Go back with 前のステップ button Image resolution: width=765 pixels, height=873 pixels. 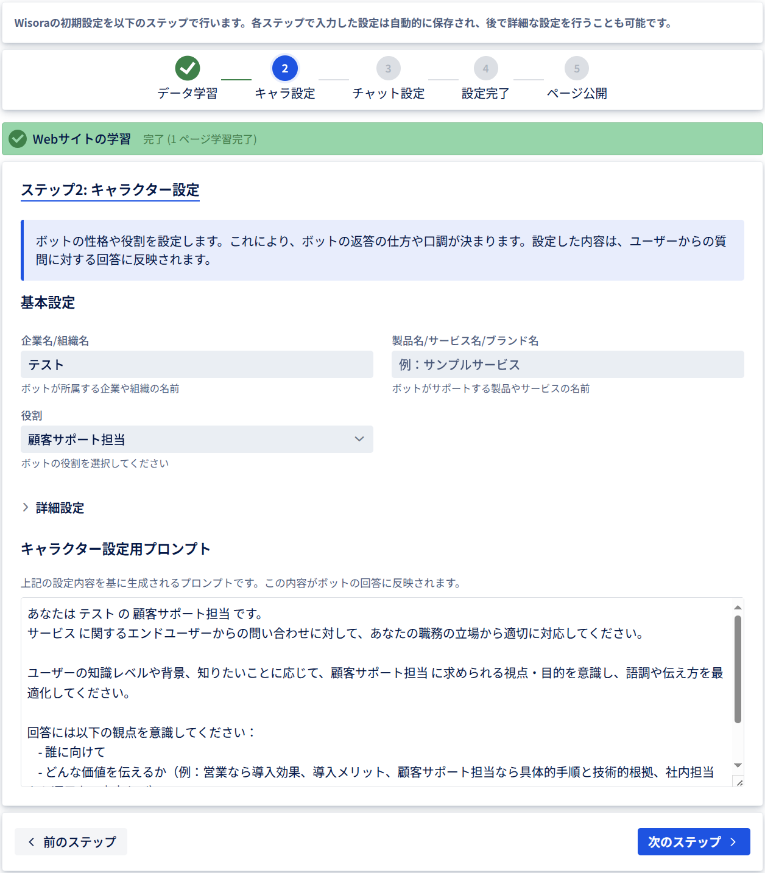pos(71,841)
